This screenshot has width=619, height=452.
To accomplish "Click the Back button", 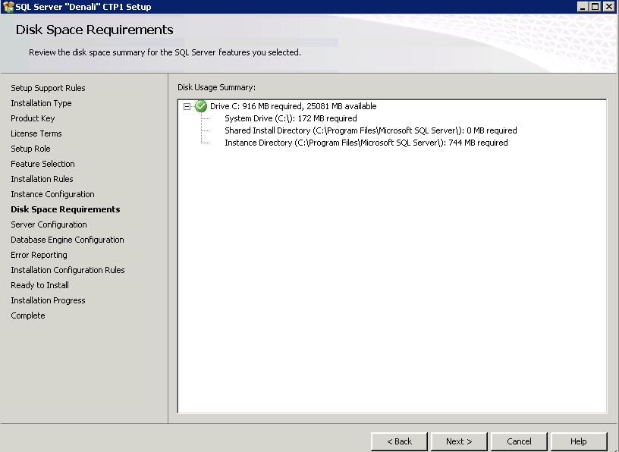I will [x=399, y=441].
